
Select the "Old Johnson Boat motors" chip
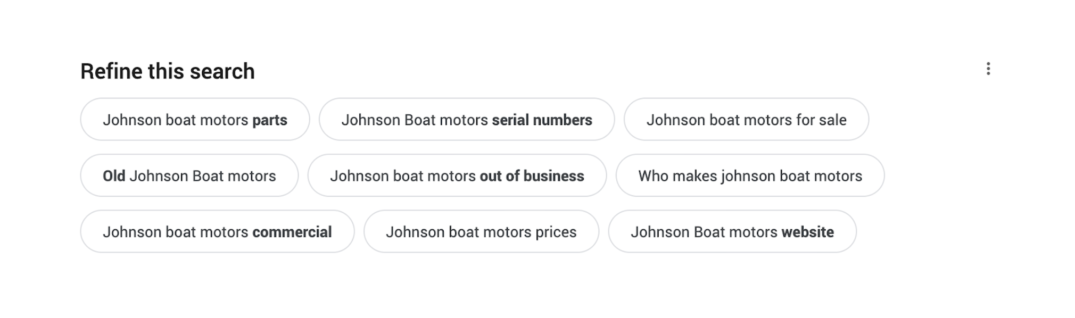point(189,176)
